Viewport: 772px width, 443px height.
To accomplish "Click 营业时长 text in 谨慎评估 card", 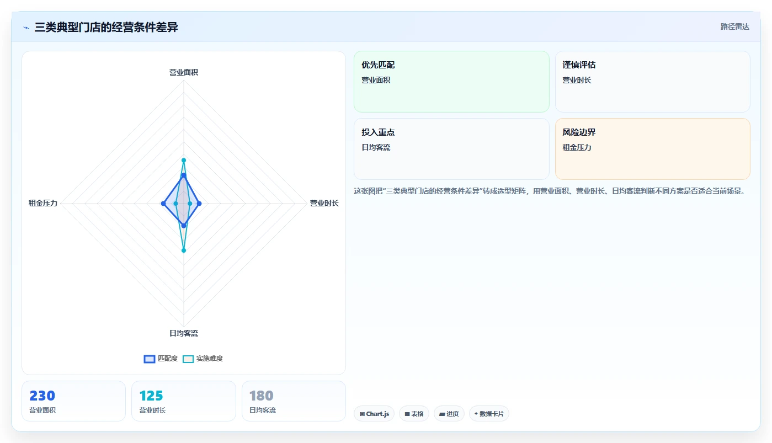I will coord(577,80).
